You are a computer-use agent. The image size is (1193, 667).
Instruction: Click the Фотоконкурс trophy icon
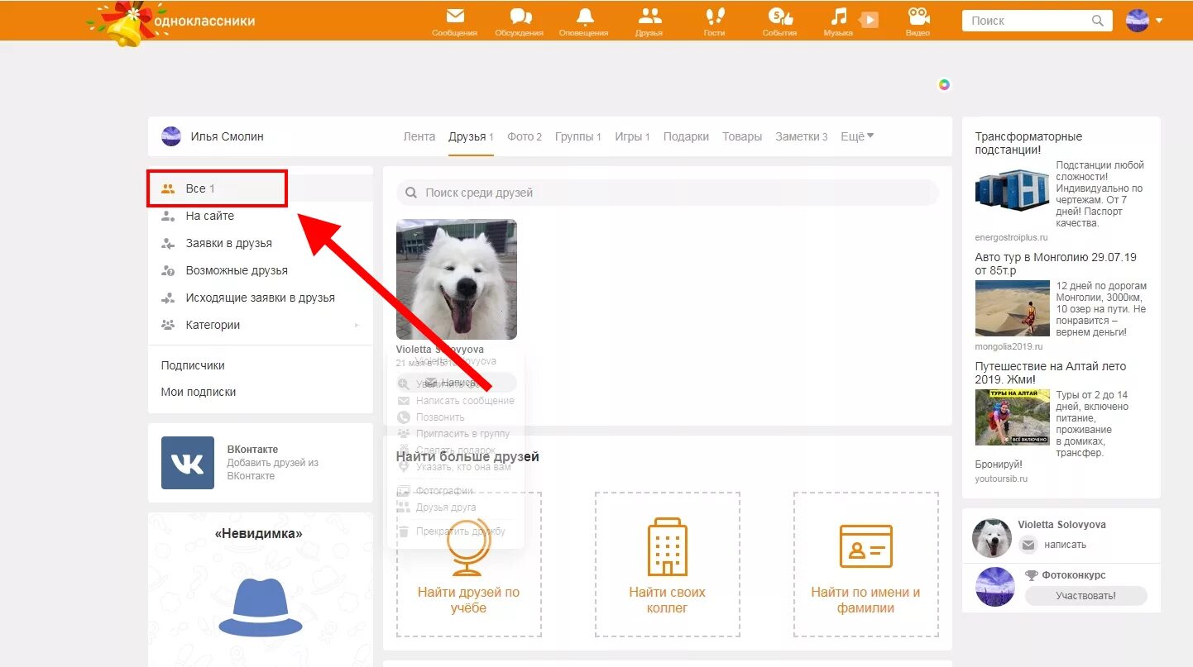pyautogui.click(x=1031, y=575)
